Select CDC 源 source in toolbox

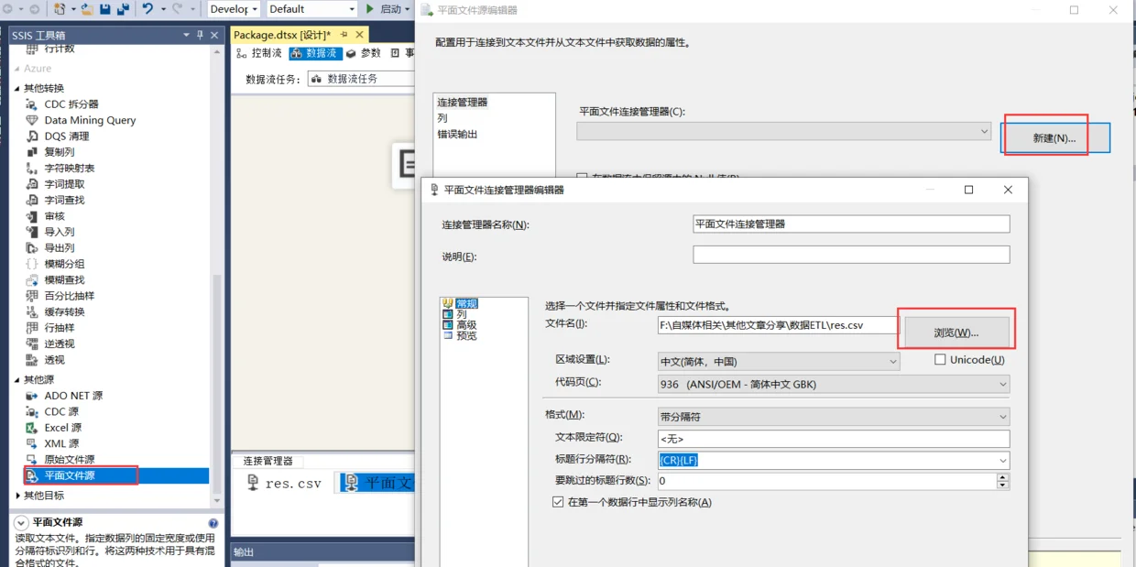point(61,412)
